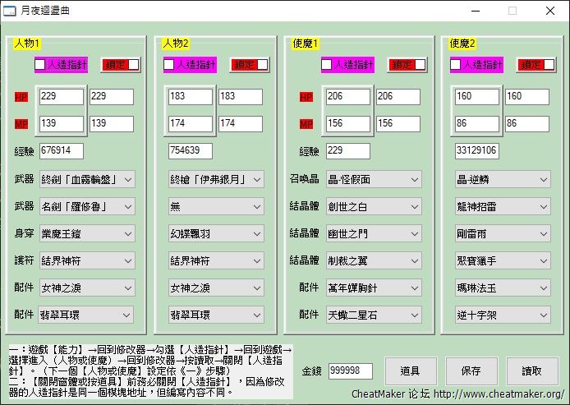Click the 讀取 load button
The image size is (570, 405).
(x=531, y=371)
